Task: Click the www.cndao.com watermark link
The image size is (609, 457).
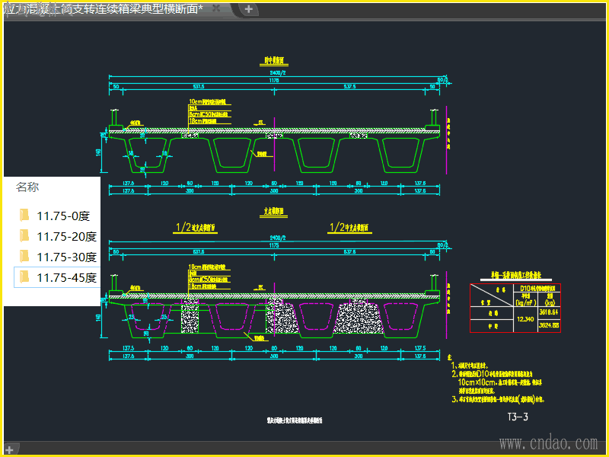Action: click(547, 443)
